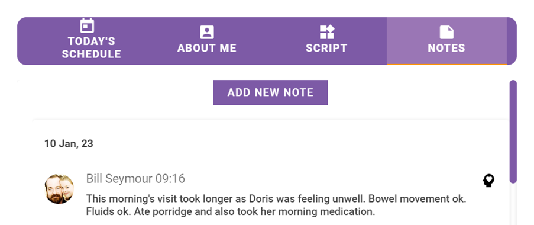Click the shapes icon above Script

click(x=326, y=33)
